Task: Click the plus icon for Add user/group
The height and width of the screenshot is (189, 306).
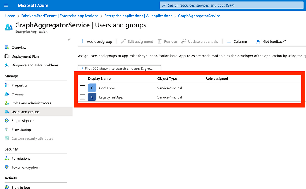Action: coord(82,41)
